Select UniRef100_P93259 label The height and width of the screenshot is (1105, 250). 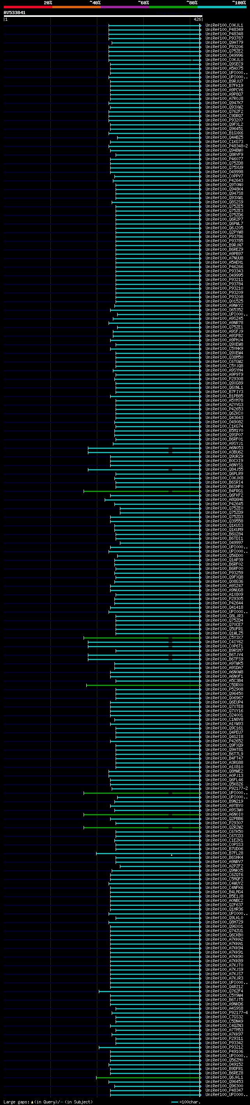[224, 573]
